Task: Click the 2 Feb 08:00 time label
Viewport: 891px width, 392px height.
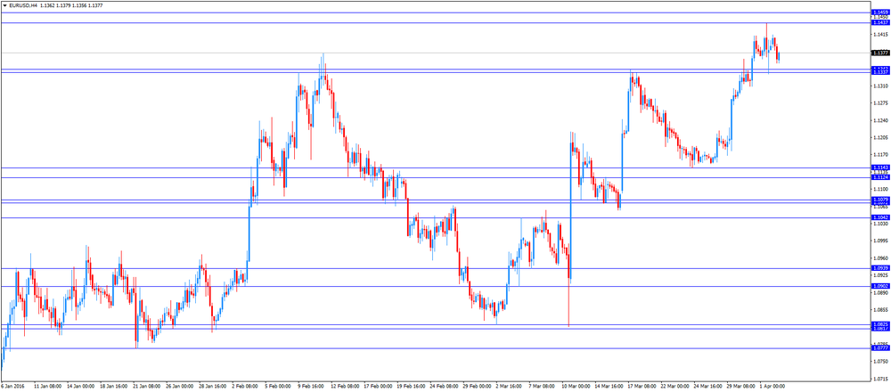Action: [x=247, y=387]
